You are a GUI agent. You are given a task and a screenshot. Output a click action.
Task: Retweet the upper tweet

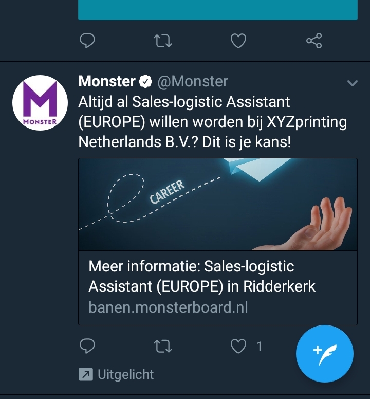tap(163, 41)
